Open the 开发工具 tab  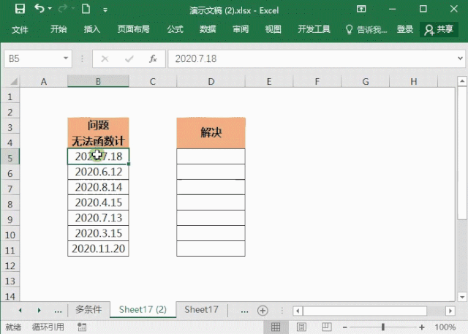point(314,29)
